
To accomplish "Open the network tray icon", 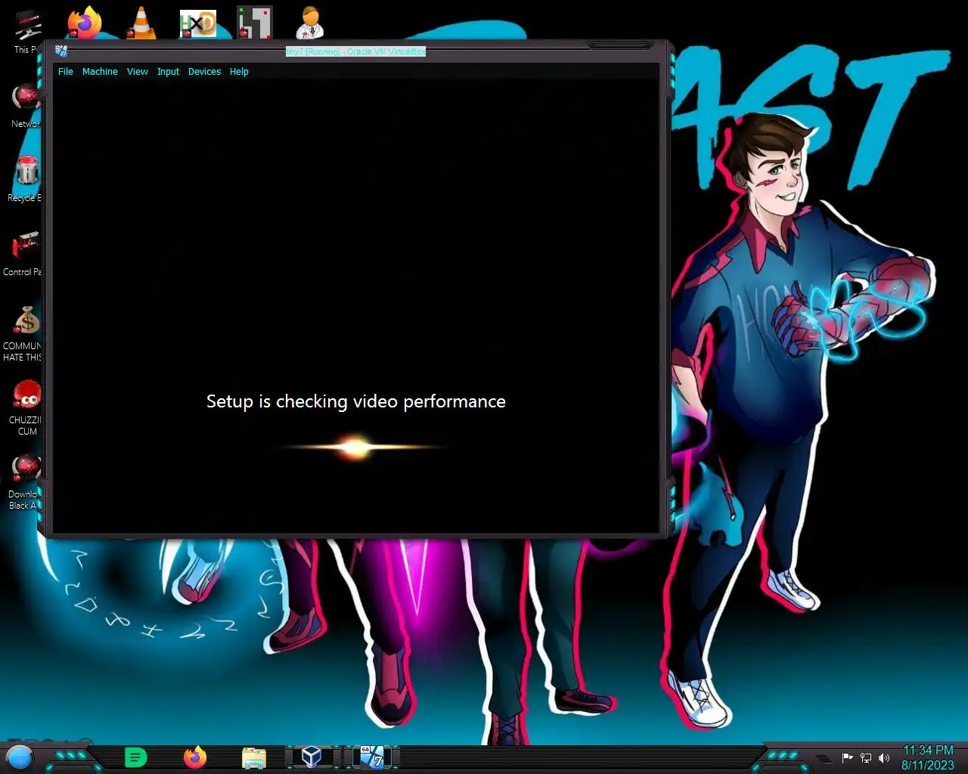I will pos(866,757).
